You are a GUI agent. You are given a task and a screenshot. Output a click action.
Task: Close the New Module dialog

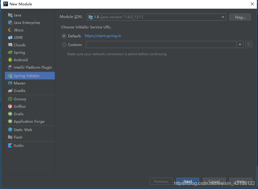click(252, 4)
